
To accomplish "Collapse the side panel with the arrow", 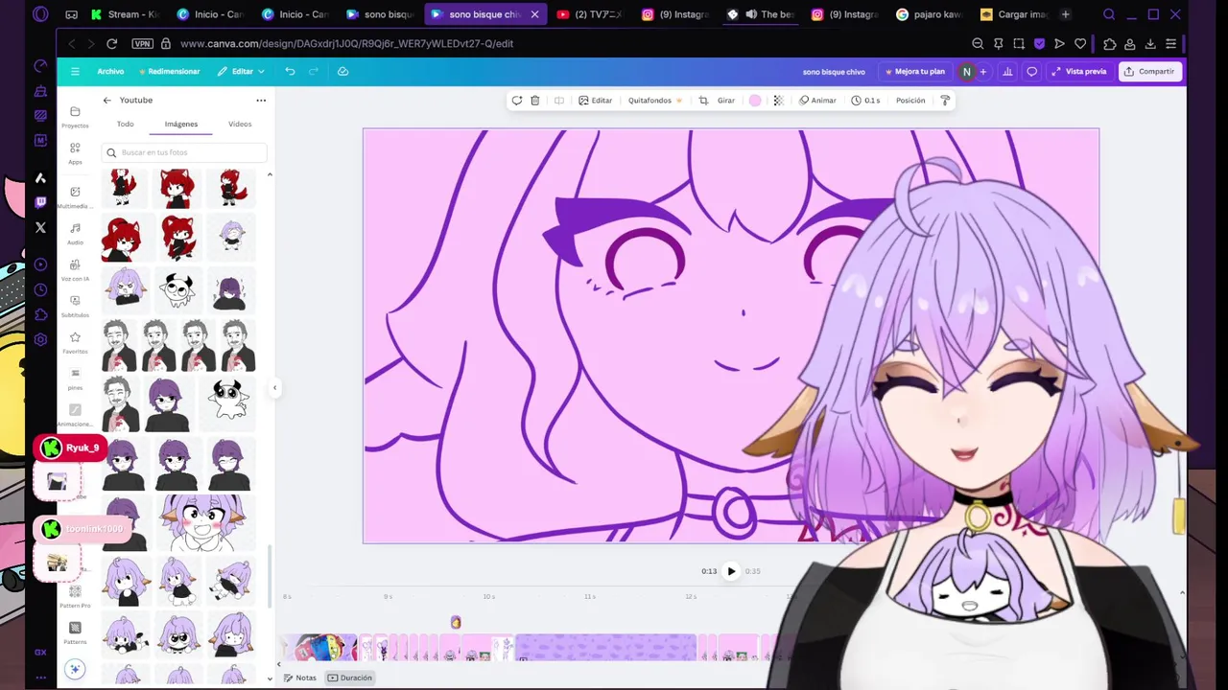I will coord(274,388).
